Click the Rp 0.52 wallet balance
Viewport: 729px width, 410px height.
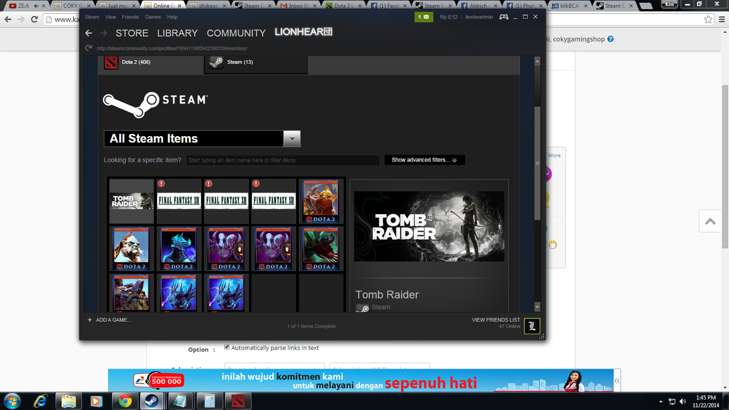(448, 17)
